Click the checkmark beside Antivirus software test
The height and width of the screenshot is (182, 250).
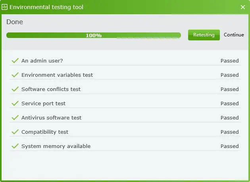click(15, 118)
